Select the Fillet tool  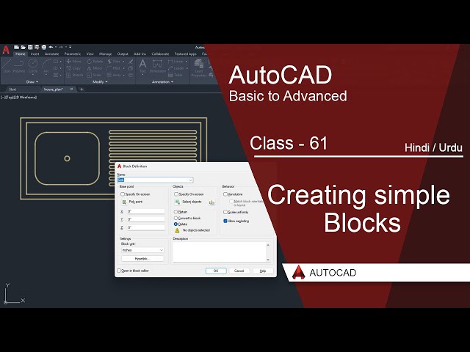(114, 68)
